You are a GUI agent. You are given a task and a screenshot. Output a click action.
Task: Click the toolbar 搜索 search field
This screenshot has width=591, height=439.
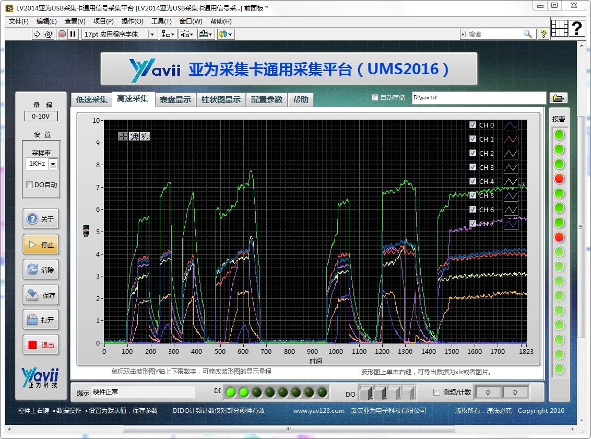coord(495,34)
